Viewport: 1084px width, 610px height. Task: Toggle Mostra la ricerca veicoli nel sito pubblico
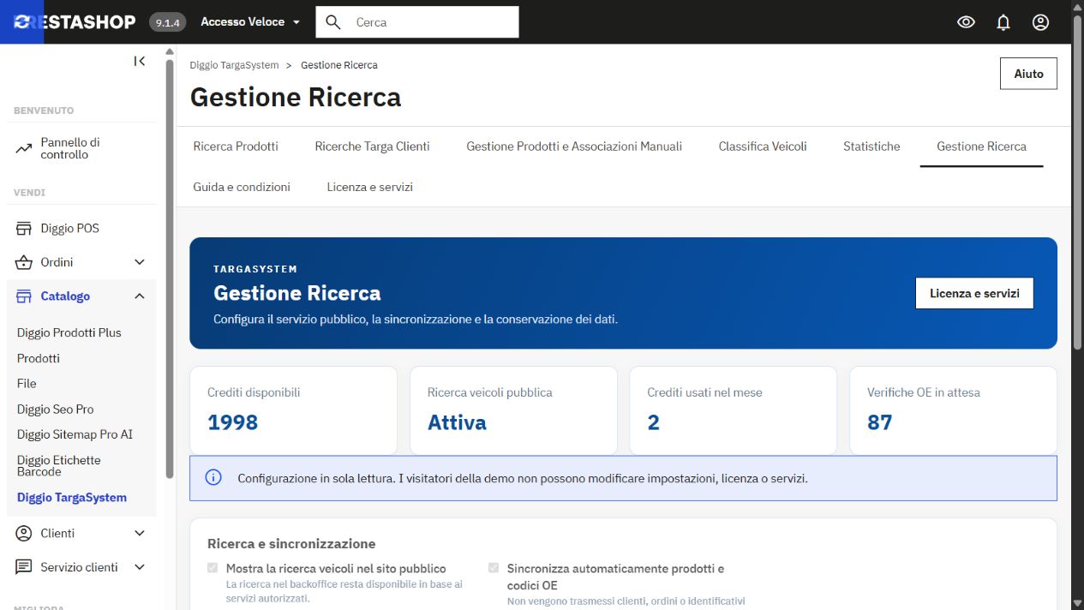pyautogui.click(x=213, y=568)
